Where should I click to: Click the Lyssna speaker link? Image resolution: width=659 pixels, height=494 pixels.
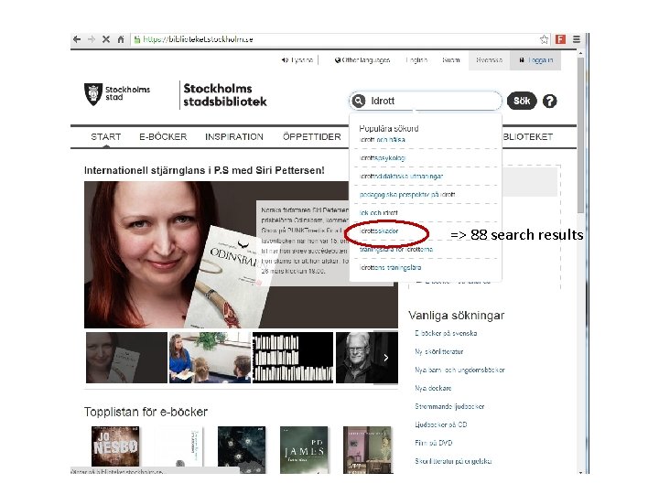tap(297, 60)
